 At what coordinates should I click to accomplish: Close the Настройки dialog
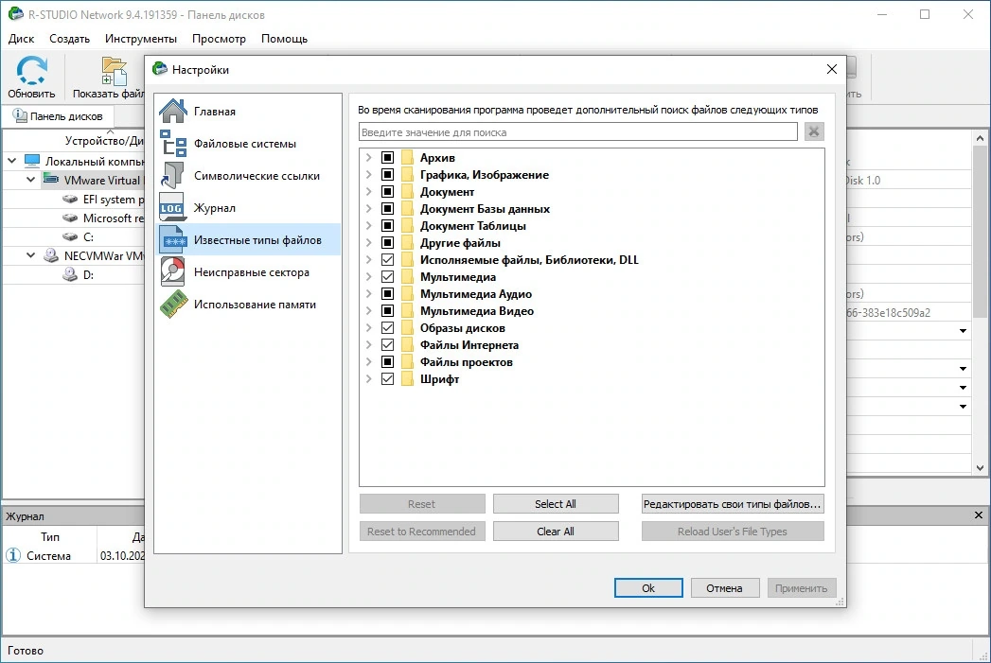click(832, 69)
